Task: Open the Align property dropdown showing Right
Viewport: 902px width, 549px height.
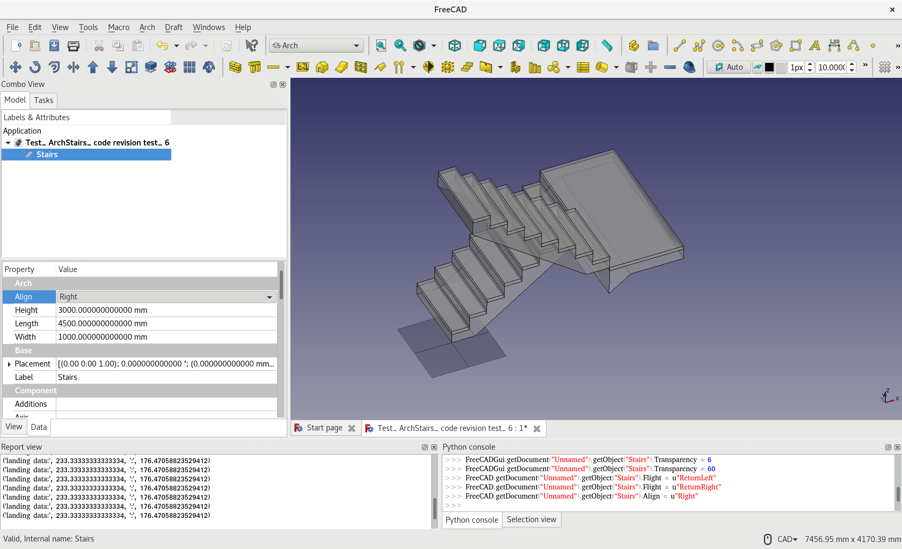Action: click(x=166, y=297)
